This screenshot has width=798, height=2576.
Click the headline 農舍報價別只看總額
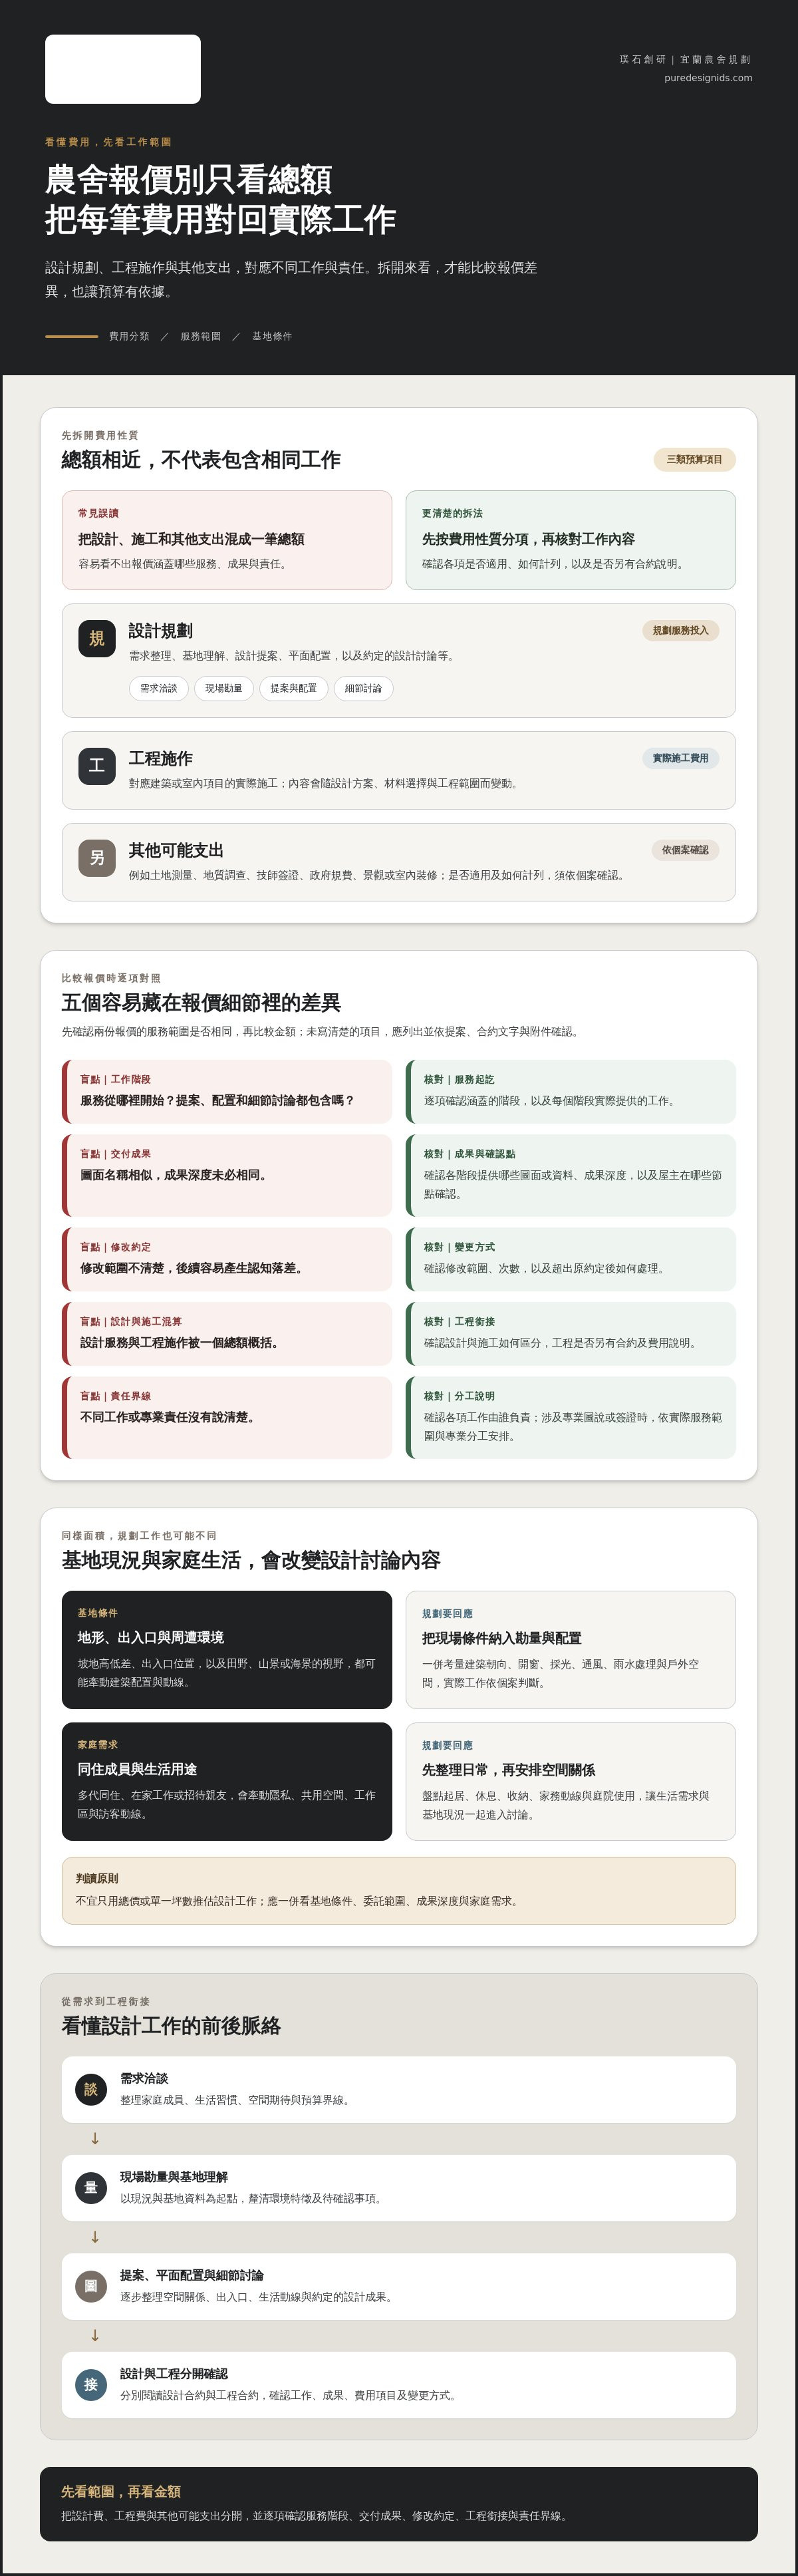tap(189, 179)
